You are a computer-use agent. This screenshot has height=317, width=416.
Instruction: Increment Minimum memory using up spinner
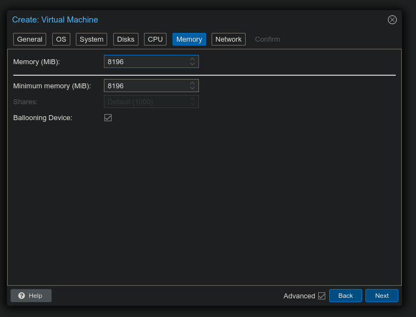coord(192,83)
